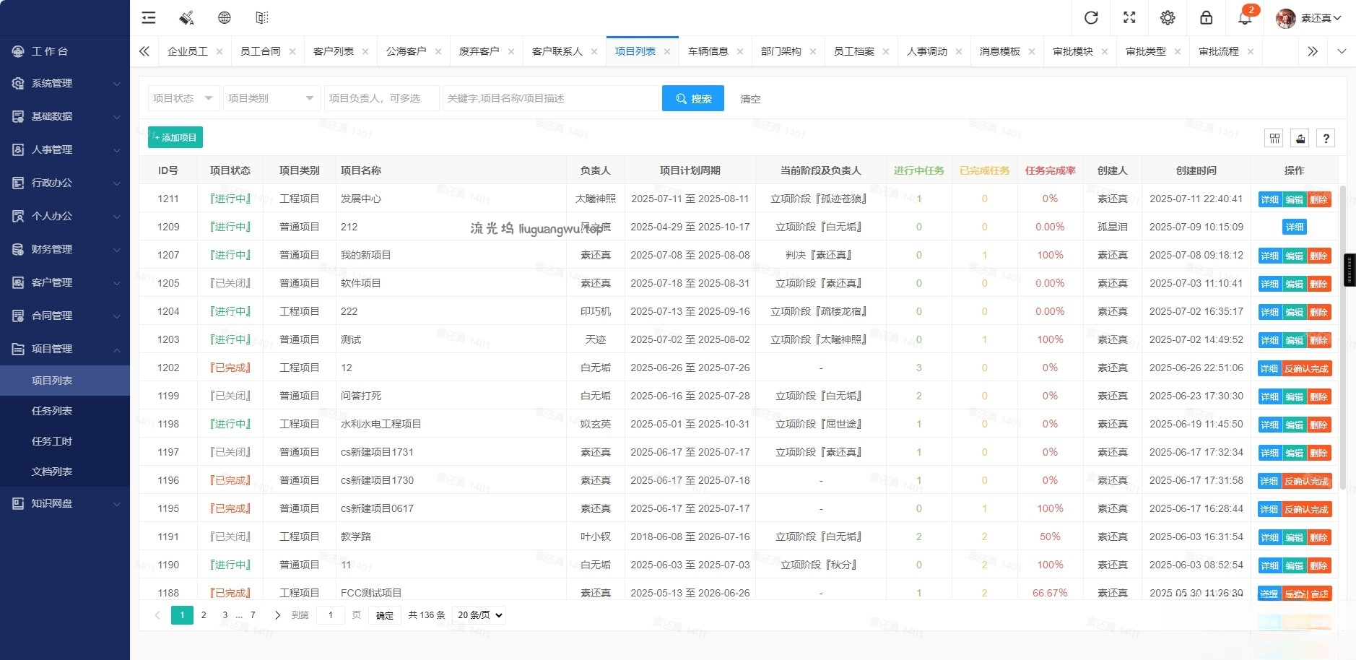Open the theme skin brush tool
This screenshot has width=1356, height=660.
[x=186, y=17]
